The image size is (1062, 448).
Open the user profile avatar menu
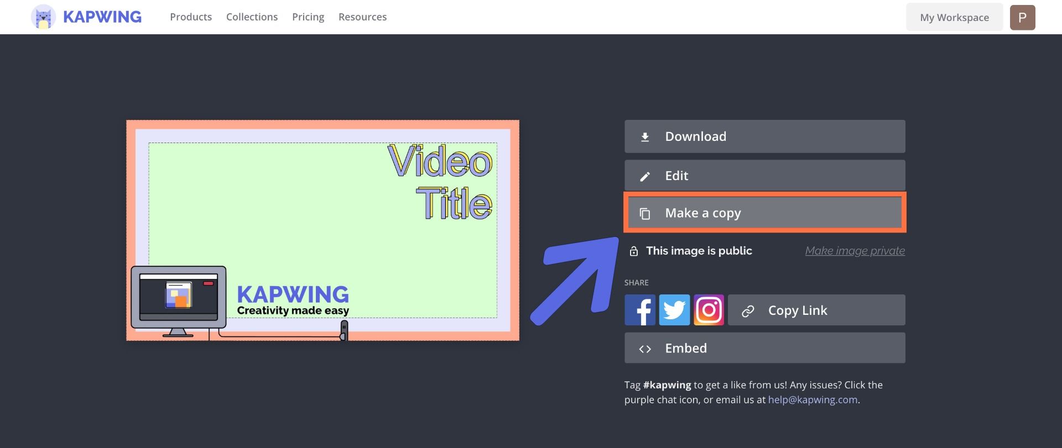[x=1022, y=17]
